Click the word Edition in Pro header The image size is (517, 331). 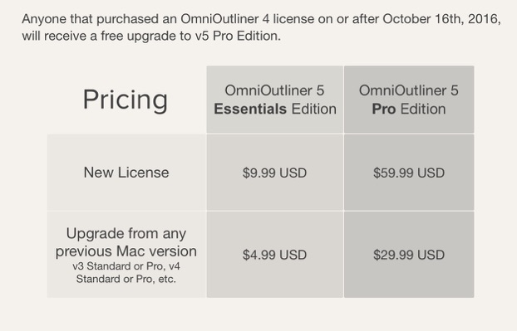point(423,109)
